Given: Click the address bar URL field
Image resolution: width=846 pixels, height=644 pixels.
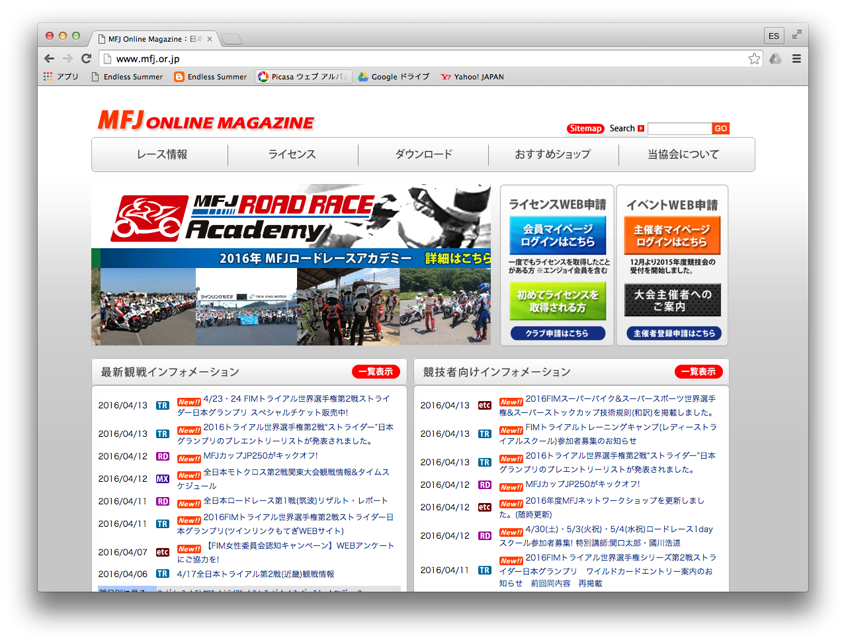Looking at the screenshot, I should 430,59.
